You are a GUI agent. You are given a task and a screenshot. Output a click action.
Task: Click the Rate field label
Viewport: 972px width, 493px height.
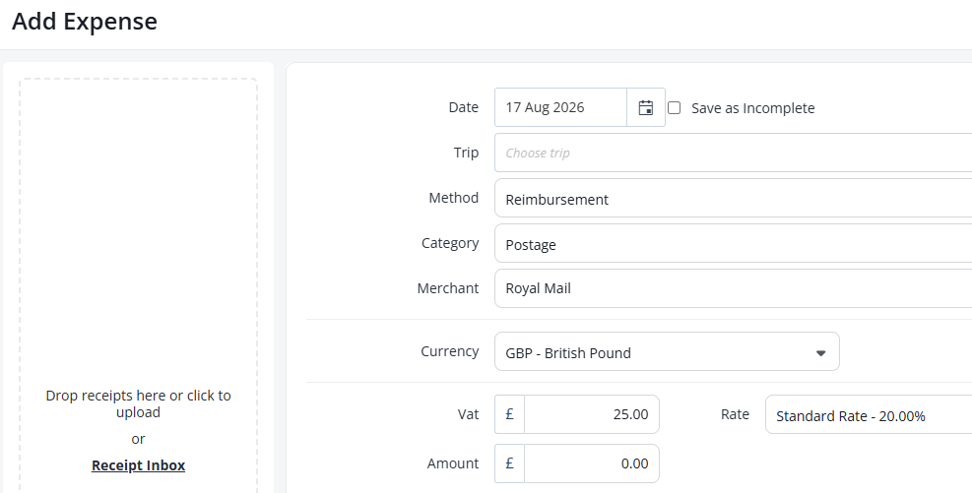735,414
